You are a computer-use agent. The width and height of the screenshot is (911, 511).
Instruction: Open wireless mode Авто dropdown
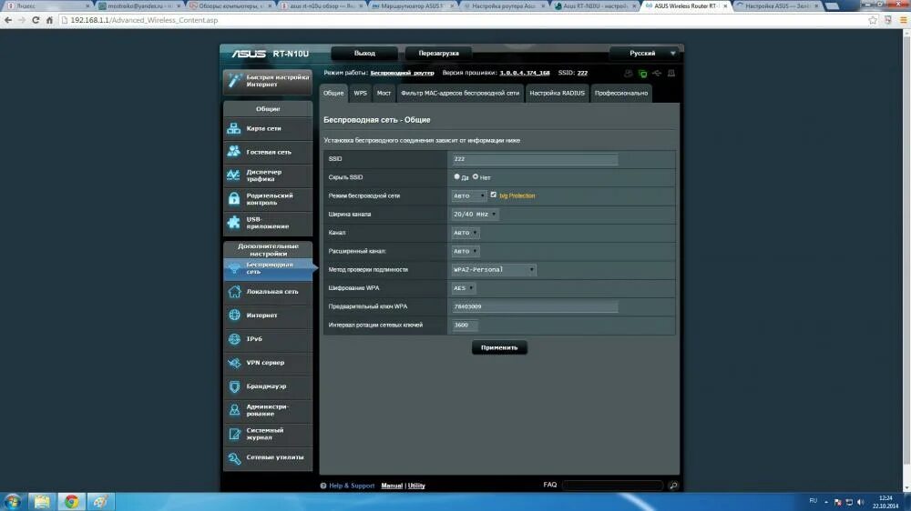469,196
